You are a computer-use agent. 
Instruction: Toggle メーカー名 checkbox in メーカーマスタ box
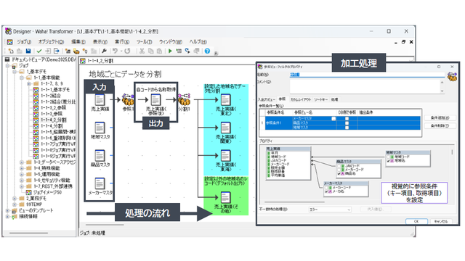(326, 191)
